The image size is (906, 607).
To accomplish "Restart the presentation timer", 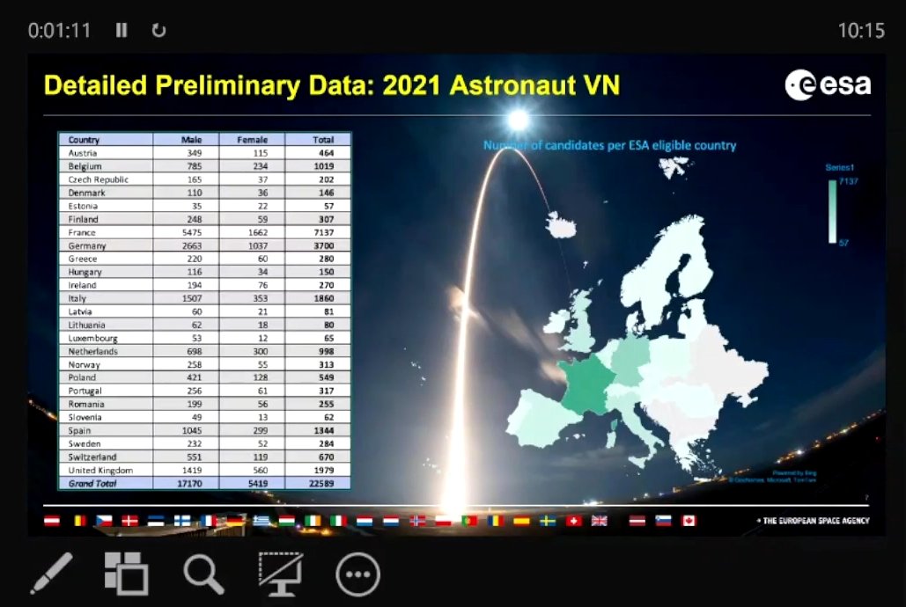I will pyautogui.click(x=158, y=30).
